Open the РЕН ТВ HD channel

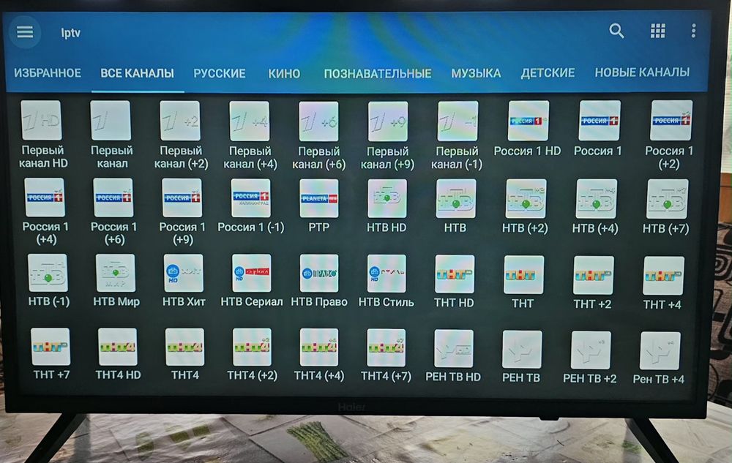click(453, 349)
